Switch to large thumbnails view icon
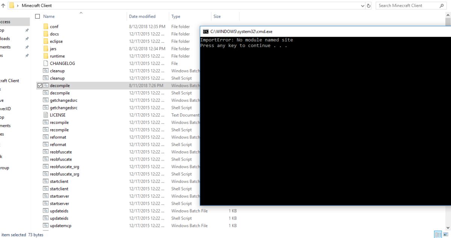451x238 pixels. coord(446,234)
